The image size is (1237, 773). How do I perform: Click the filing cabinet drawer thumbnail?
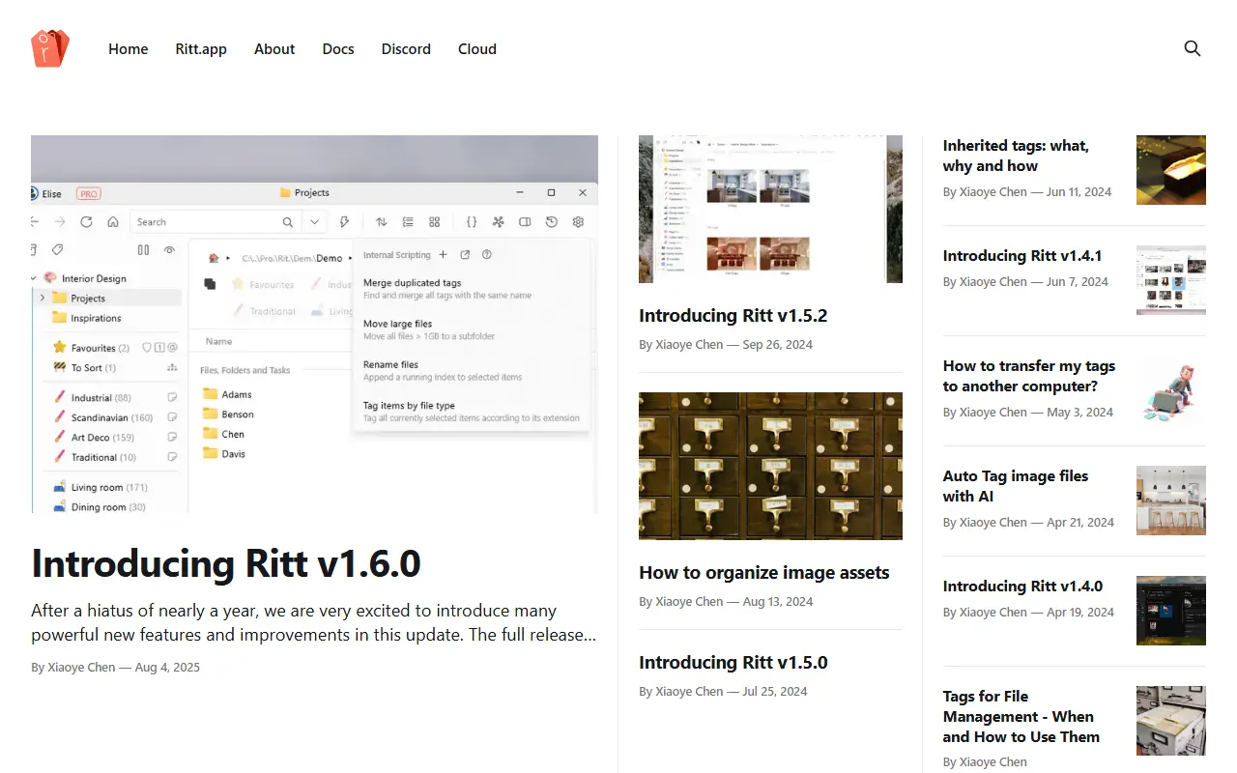1171,721
